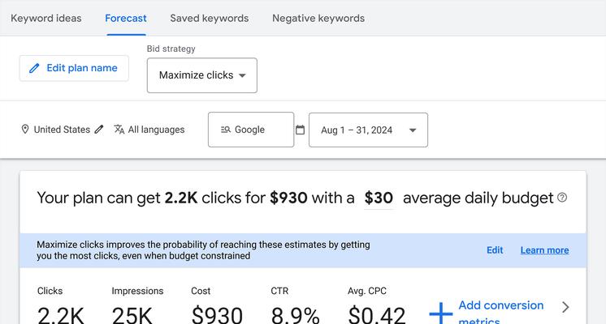Viewport: 606px width, 324px height.
Task: Click the All languages setting
Action: coord(156,130)
